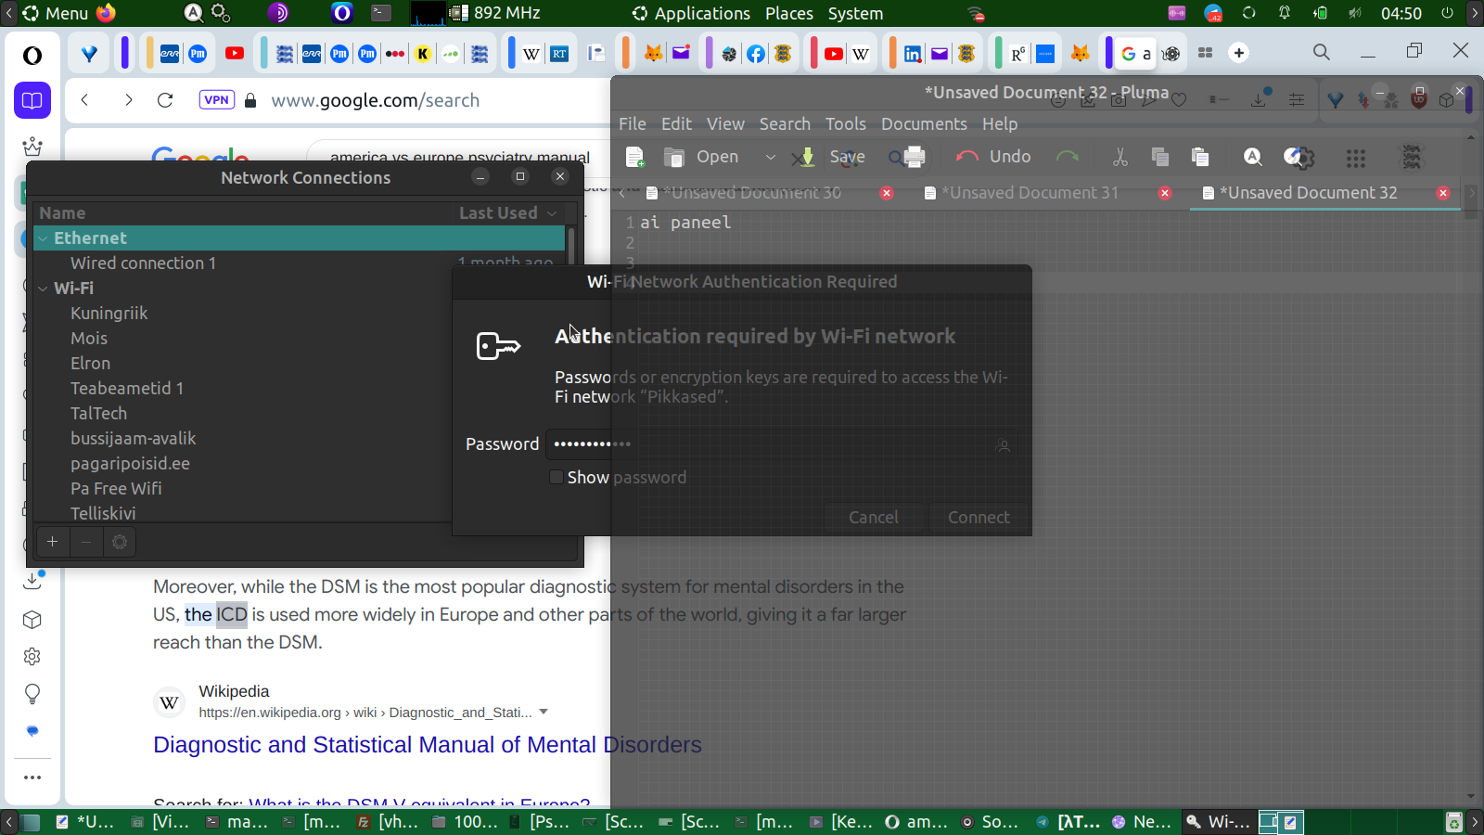Open the power menu in the top panel
This screenshot has height=835, width=1484.
click(x=1447, y=13)
